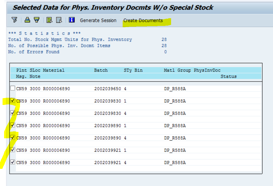
Task: Uncheck batch 2002039830 row with bin 1
Action: click(13, 101)
